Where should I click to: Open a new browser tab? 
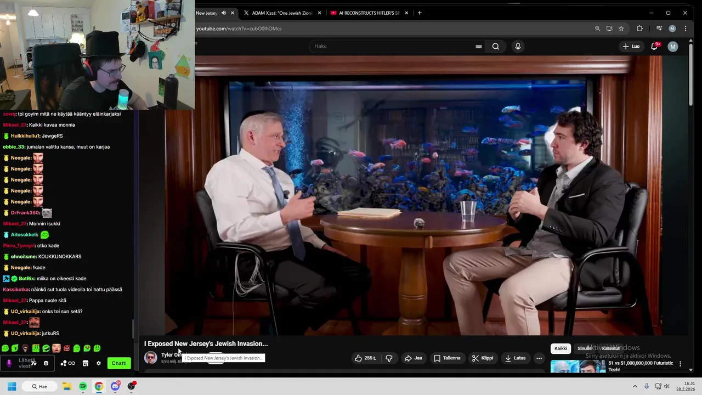tap(420, 13)
